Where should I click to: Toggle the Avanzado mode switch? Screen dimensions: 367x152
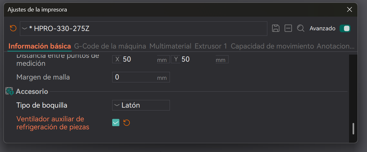(345, 28)
